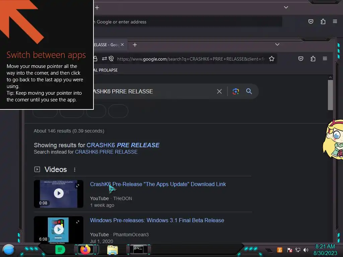Click the Star Butterfly desktop mascot
The image size is (343, 257).
click(x=333, y=139)
